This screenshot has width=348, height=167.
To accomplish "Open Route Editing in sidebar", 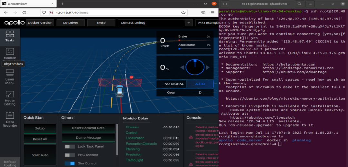I will (10, 98).
